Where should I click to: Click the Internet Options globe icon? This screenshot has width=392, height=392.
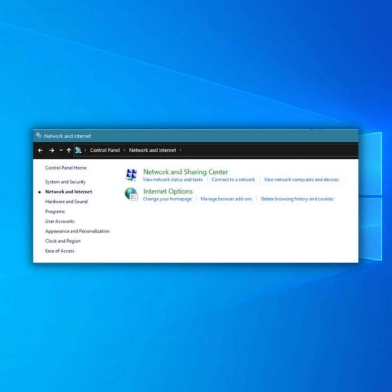pyautogui.click(x=131, y=194)
